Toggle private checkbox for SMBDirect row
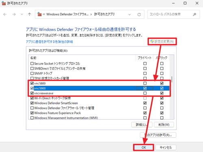203x152 pixels. tap(145, 68)
